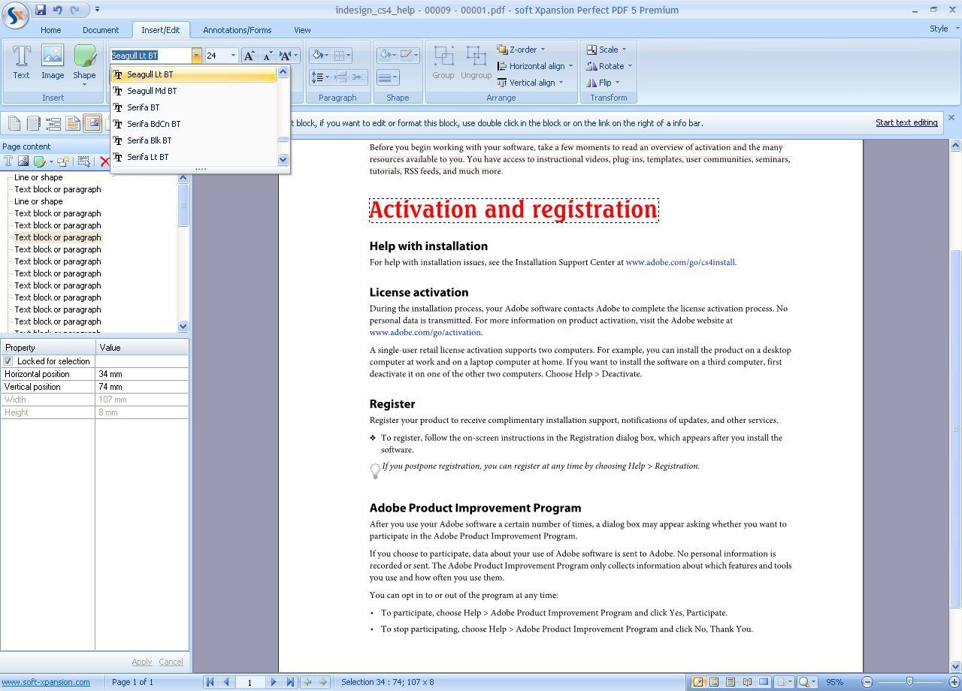The width and height of the screenshot is (962, 691).
Task: Select the text block icon in Page content panel
Action: [x=7, y=160]
